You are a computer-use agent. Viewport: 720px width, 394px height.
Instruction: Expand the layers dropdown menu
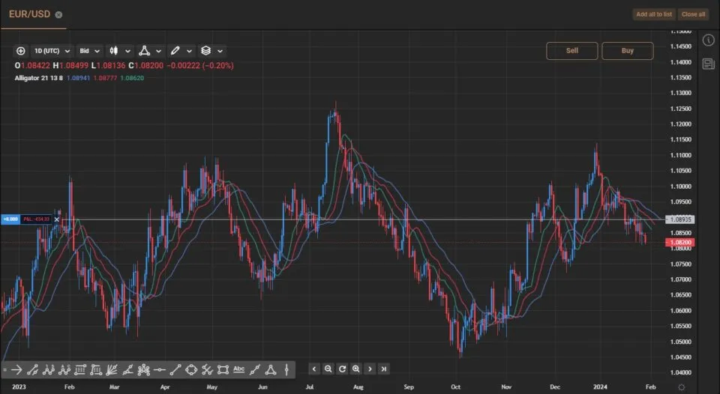[211, 51]
